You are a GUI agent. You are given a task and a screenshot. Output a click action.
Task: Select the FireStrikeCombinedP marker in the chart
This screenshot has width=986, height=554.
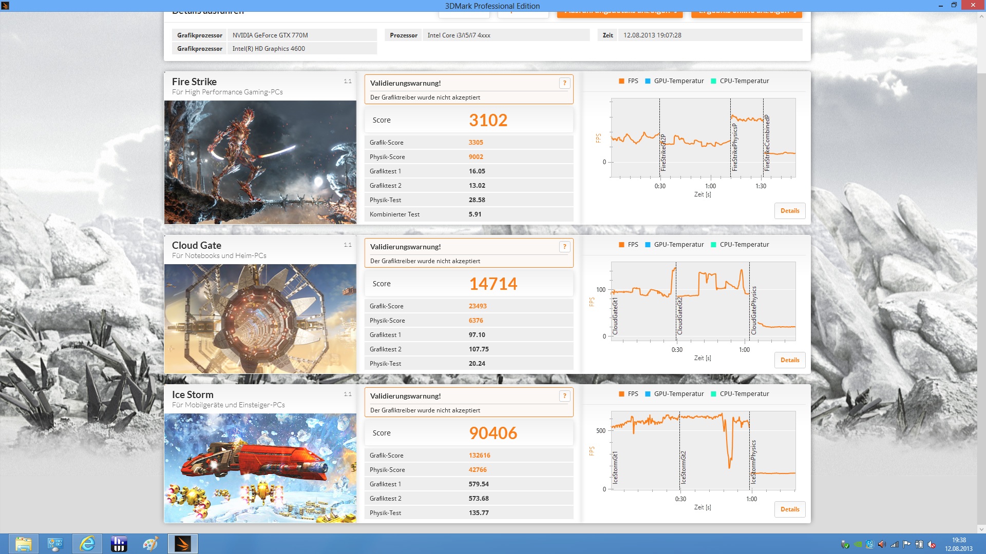tap(767, 143)
